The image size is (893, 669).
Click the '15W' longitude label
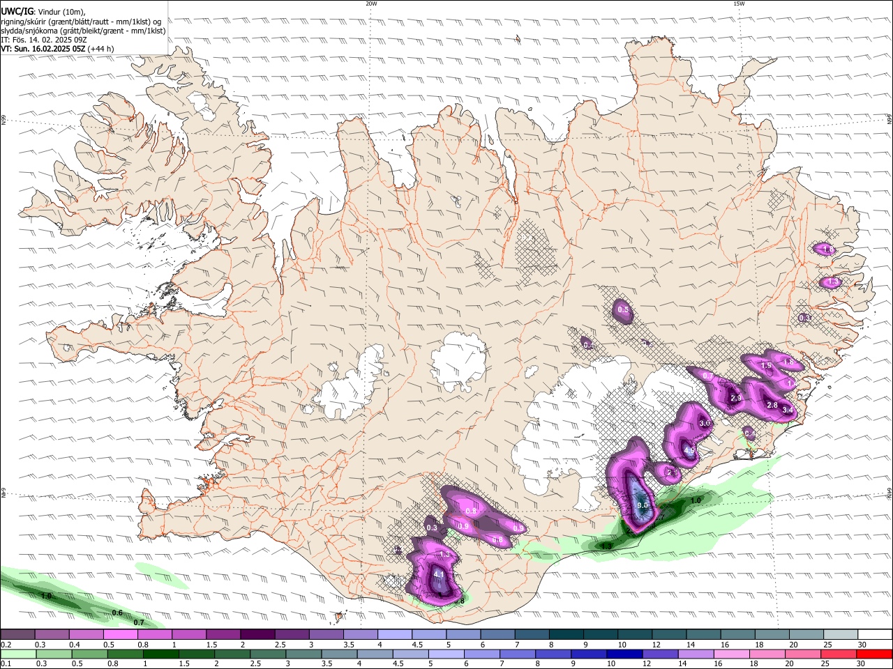click(739, 3)
